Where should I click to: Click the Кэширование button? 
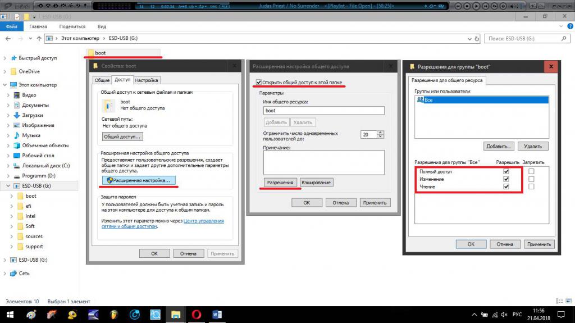(x=316, y=183)
